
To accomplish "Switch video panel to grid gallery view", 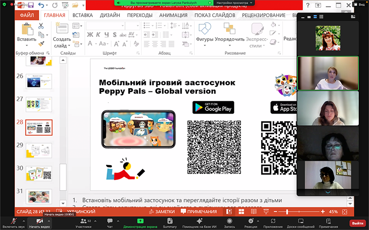I will [x=321, y=17].
